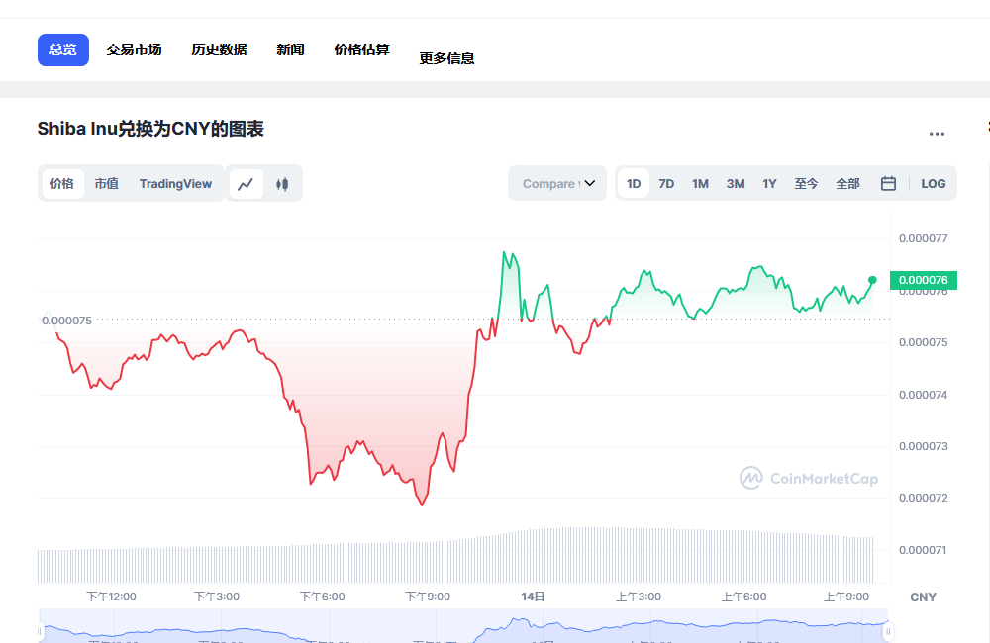This screenshot has height=643, width=990.
Task: Select the line chart icon
Action: click(x=247, y=183)
